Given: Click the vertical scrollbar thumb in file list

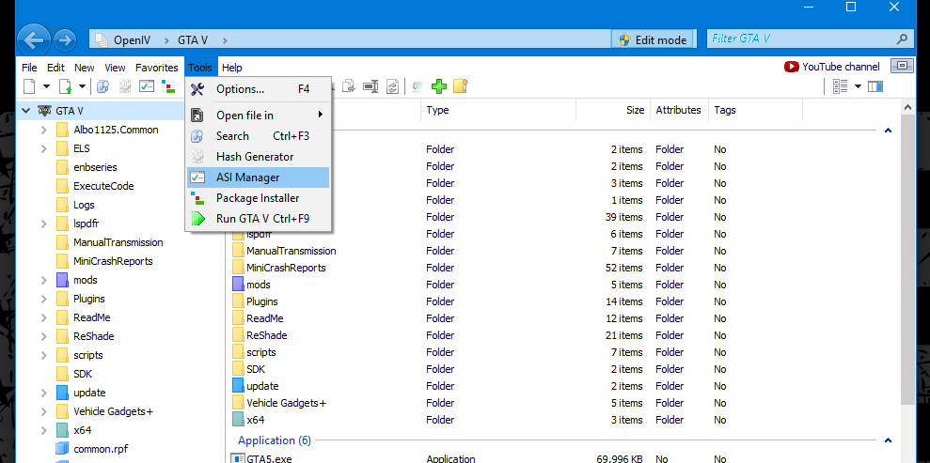Looking at the screenshot, I should tap(907, 260).
